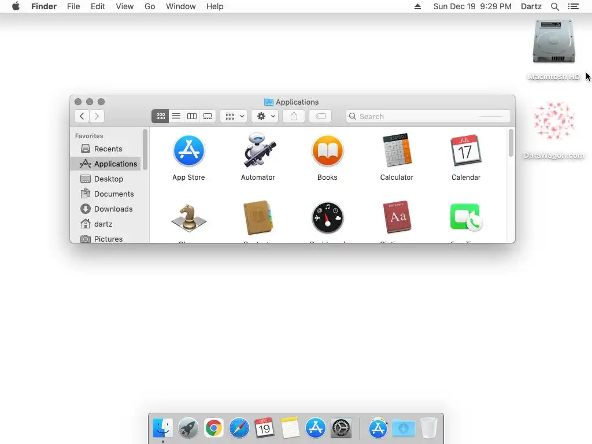Switch to column view
The image size is (592, 444).
click(x=192, y=116)
